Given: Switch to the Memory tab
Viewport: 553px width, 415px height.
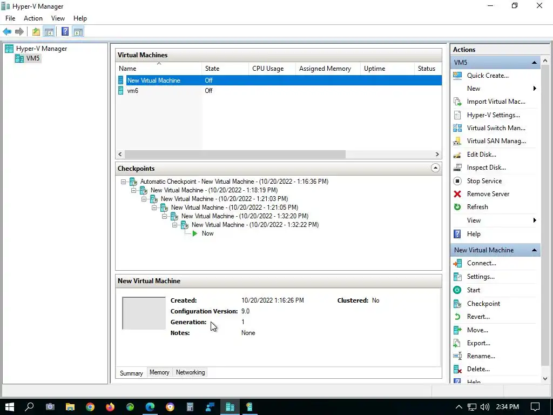Looking at the screenshot, I should tap(159, 372).
